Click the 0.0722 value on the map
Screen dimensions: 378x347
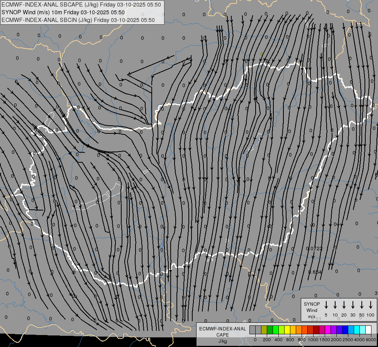314,249
